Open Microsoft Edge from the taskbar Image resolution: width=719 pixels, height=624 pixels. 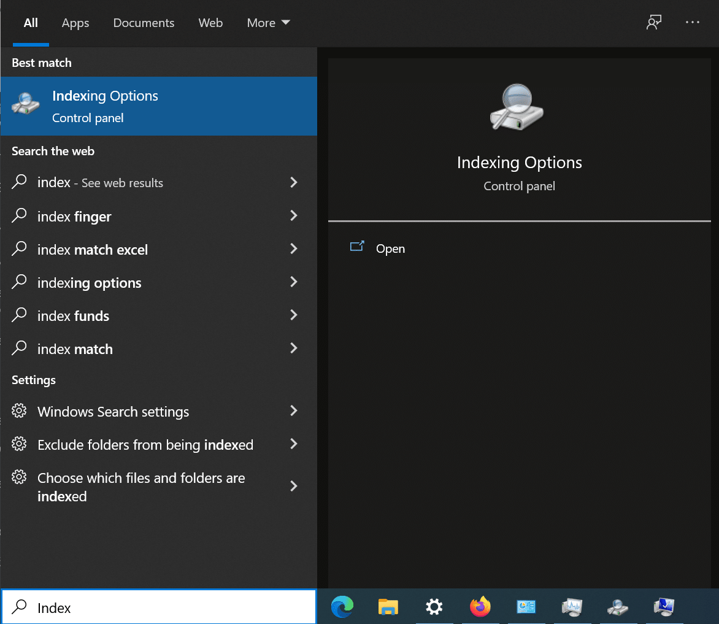[x=342, y=607]
